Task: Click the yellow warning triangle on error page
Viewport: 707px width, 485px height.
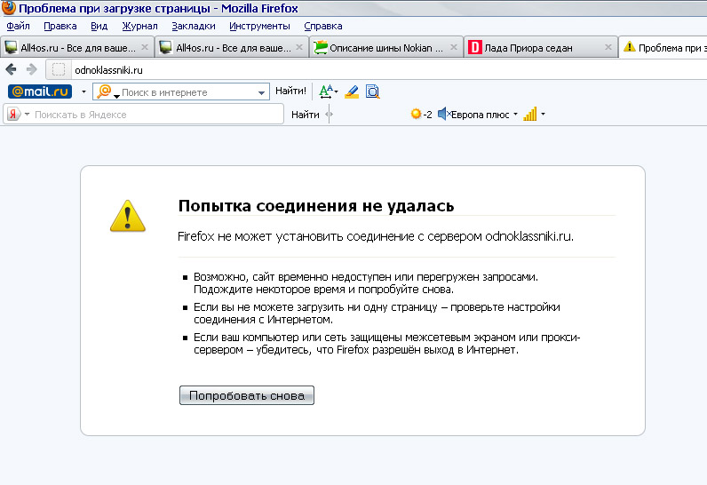Action: [128, 216]
